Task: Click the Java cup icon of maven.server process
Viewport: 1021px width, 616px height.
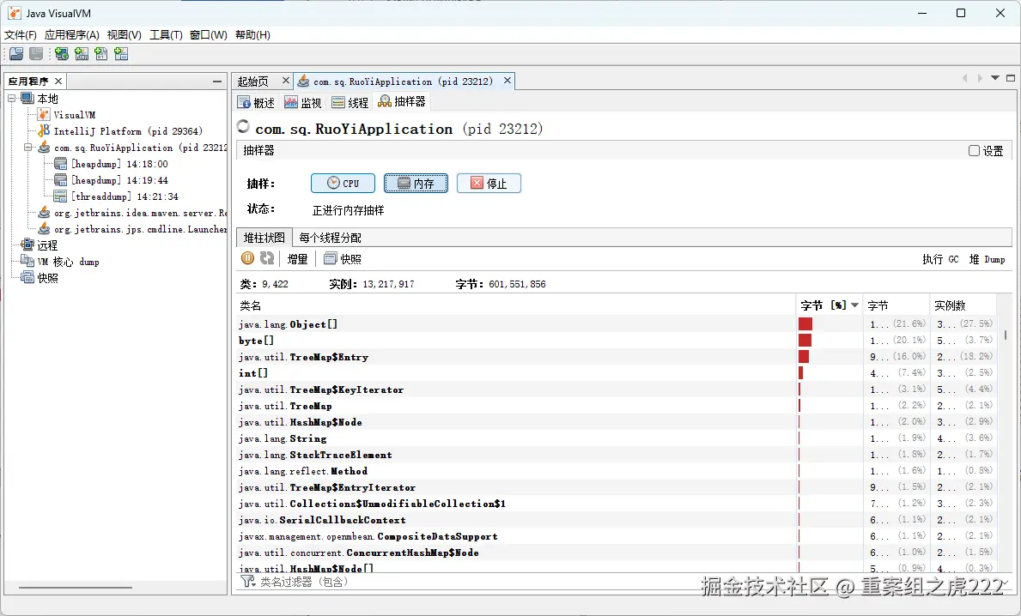Action: click(44, 212)
